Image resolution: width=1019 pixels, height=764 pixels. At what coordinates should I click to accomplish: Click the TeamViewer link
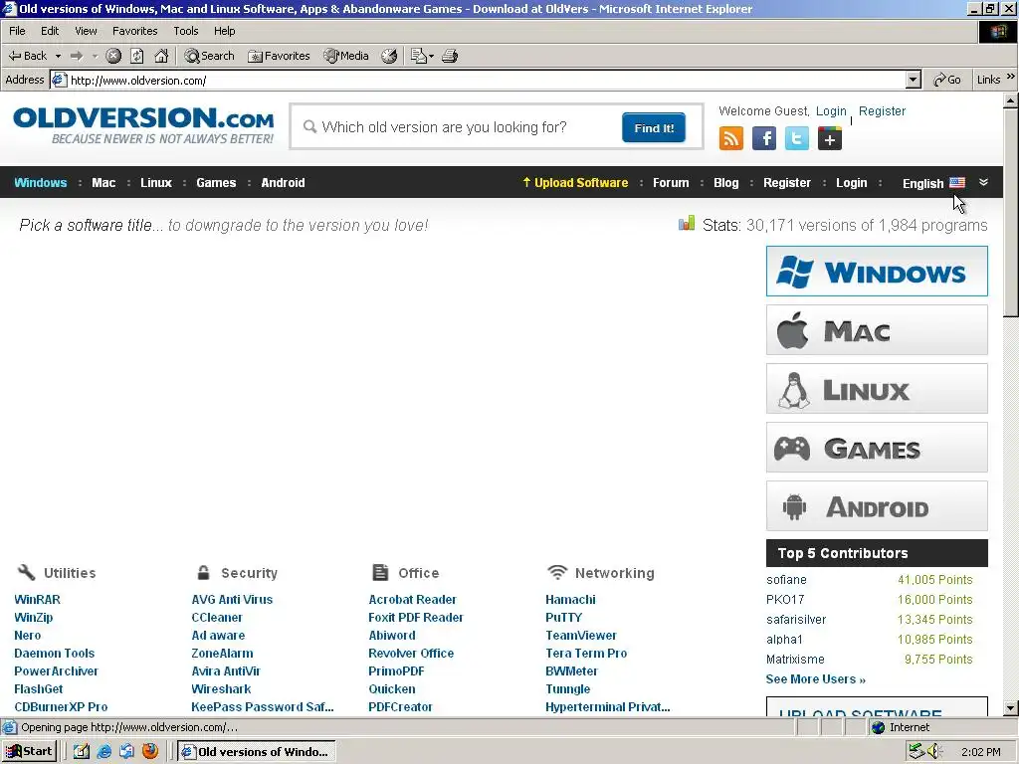pos(581,636)
